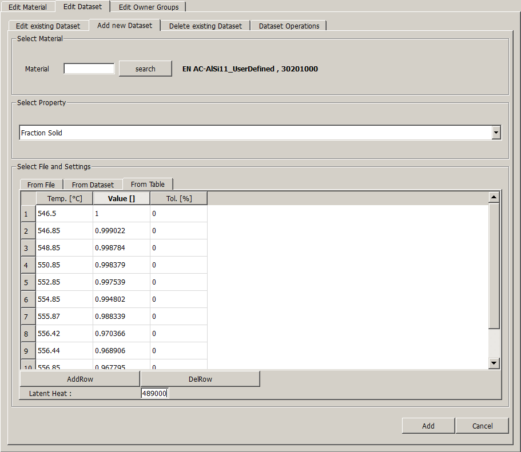The height and width of the screenshot is (452, 521).
Task: Go to Delete existing Dataset tab
Action: (x=205, y=26)
